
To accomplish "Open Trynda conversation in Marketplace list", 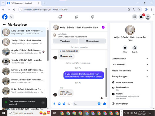I will (23, 61).
